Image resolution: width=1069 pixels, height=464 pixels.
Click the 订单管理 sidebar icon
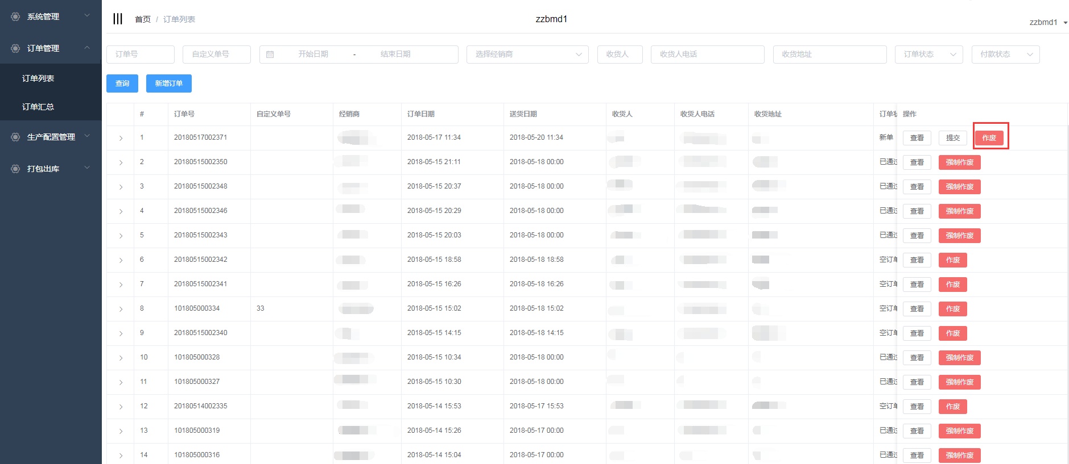click(x=15, y=48)
